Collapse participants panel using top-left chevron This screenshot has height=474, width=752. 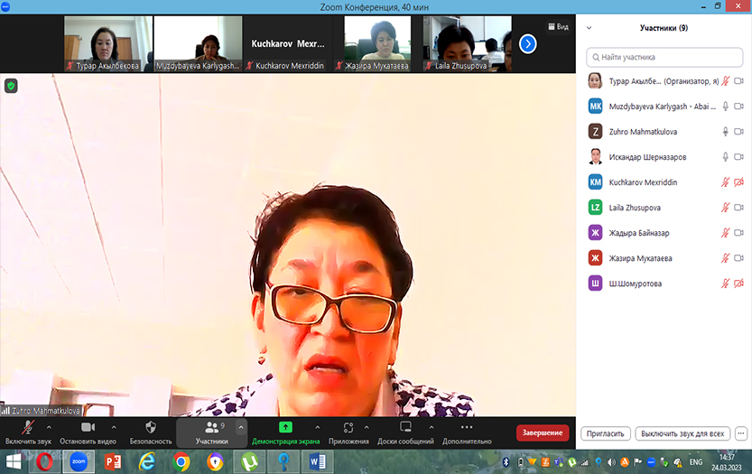(x=590, y=28)
